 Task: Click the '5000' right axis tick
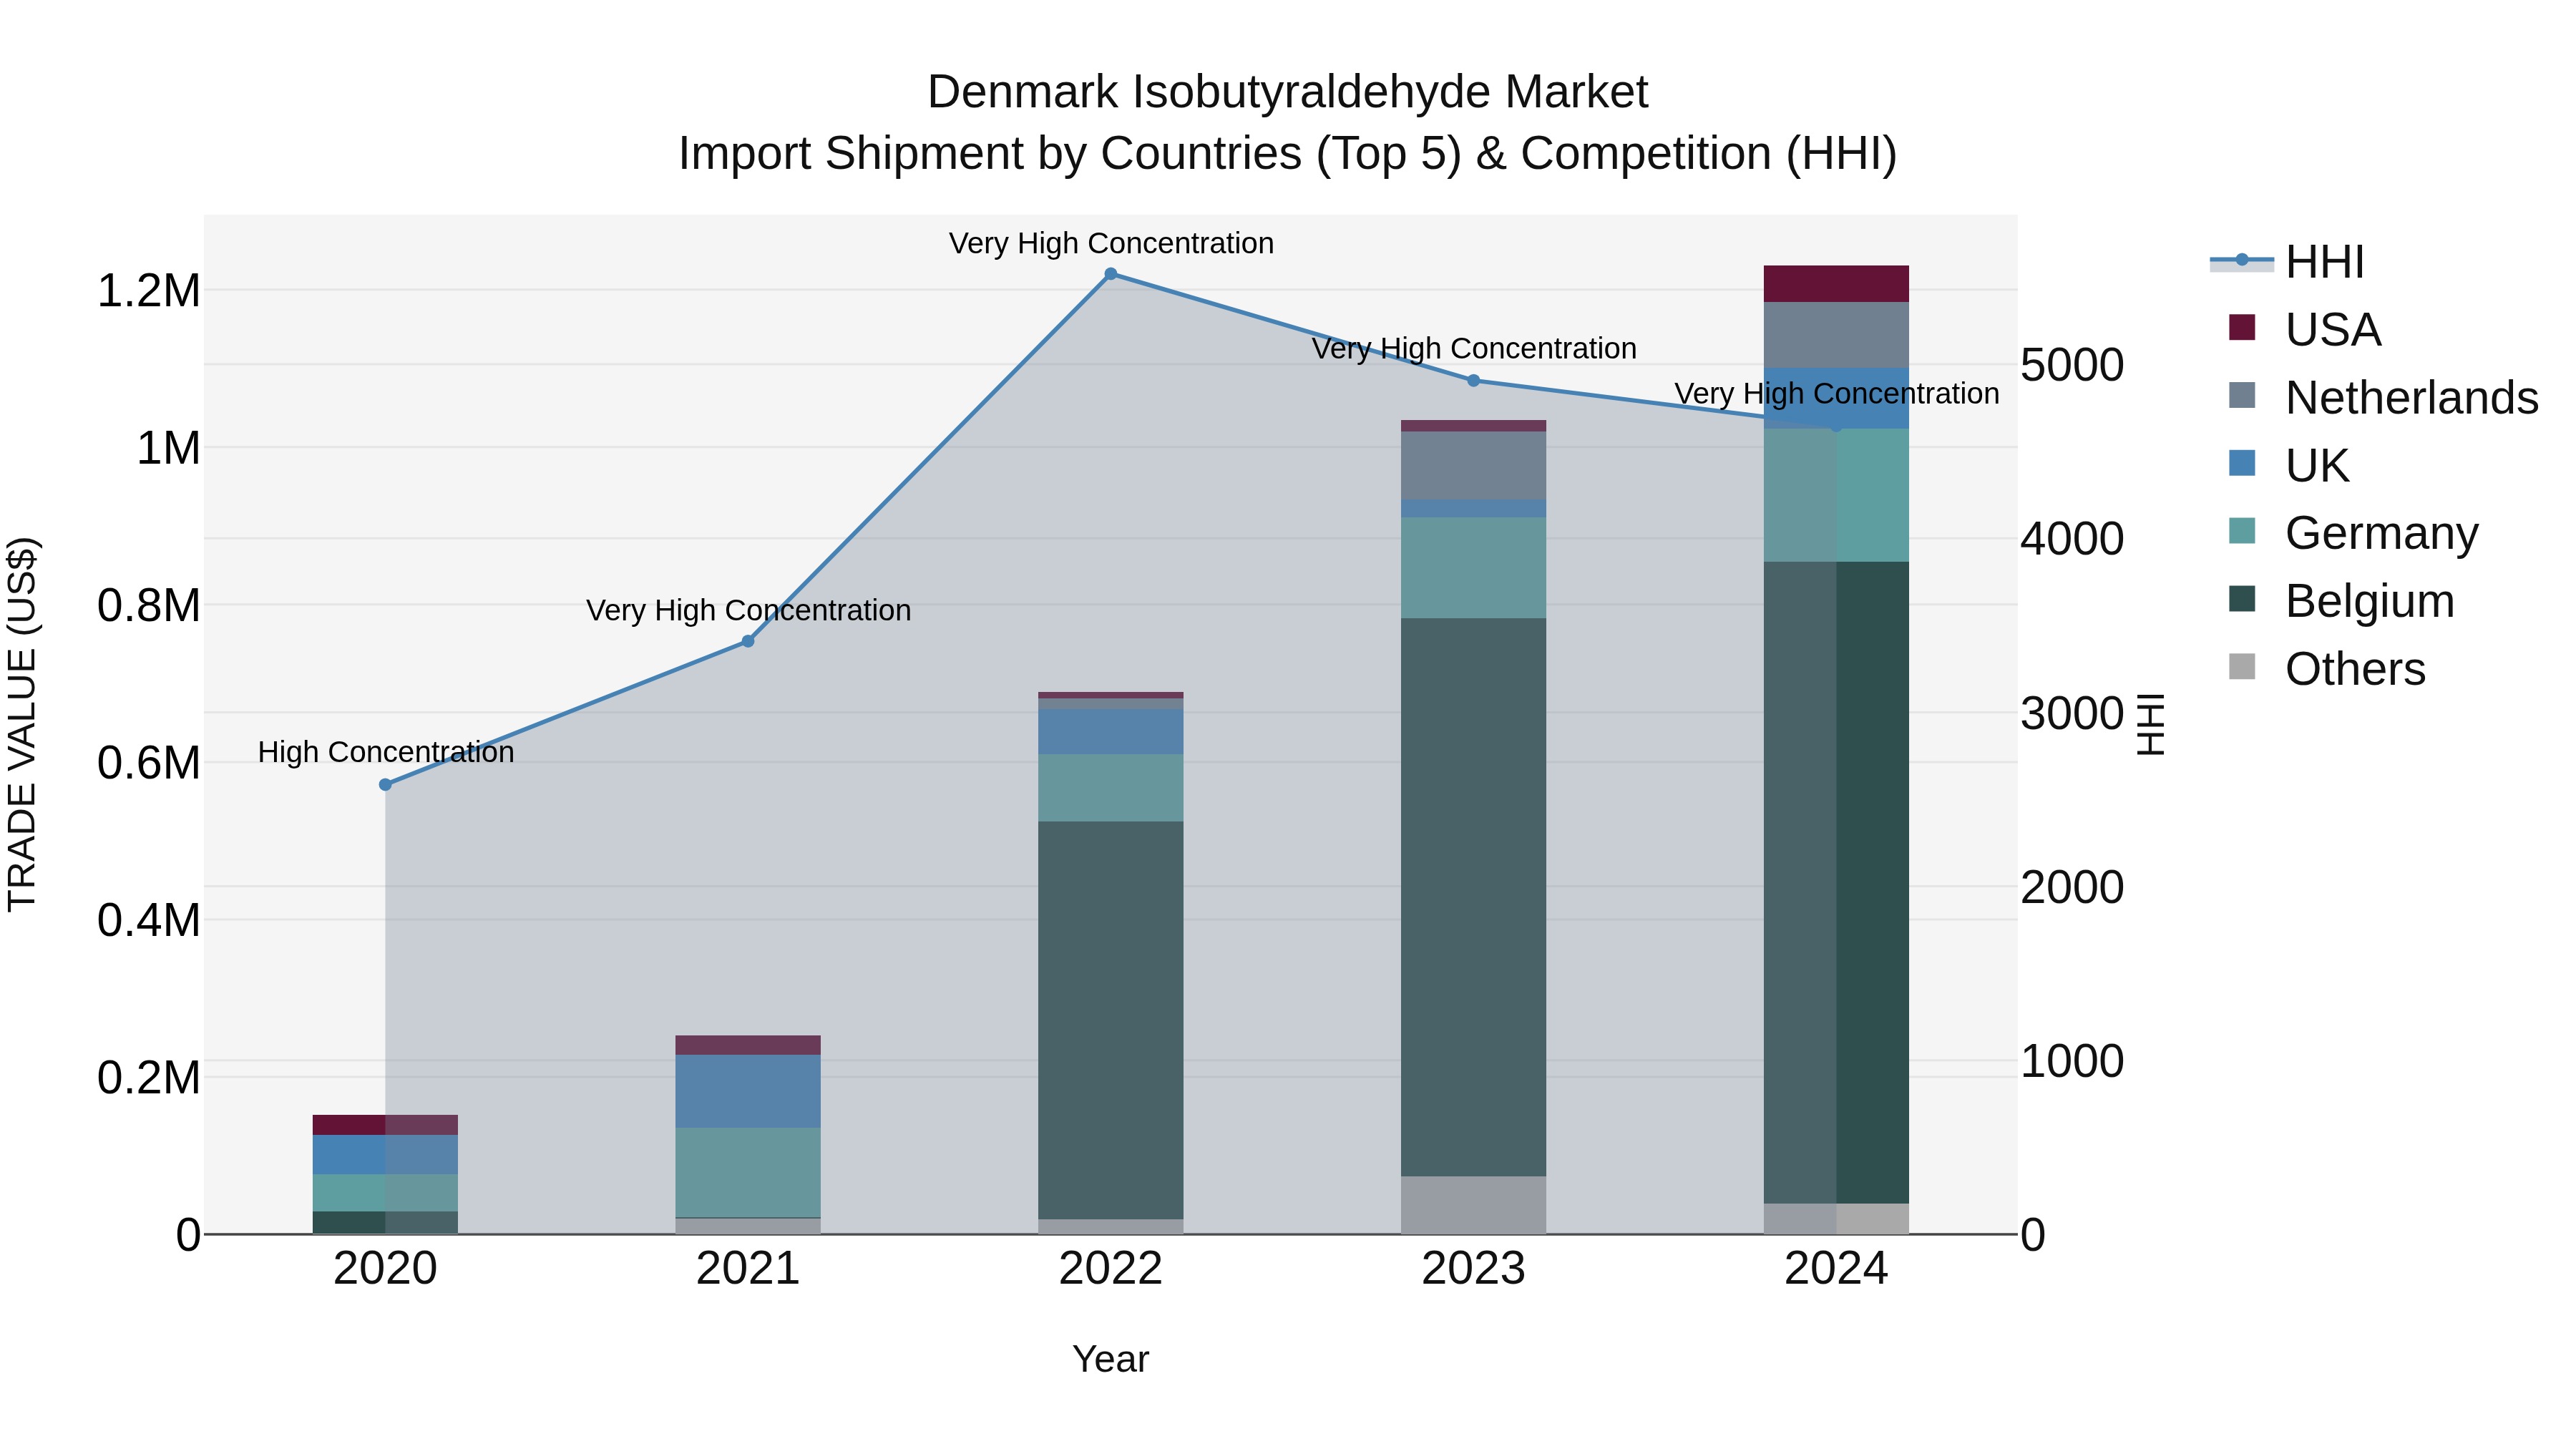coord(2072,365)
